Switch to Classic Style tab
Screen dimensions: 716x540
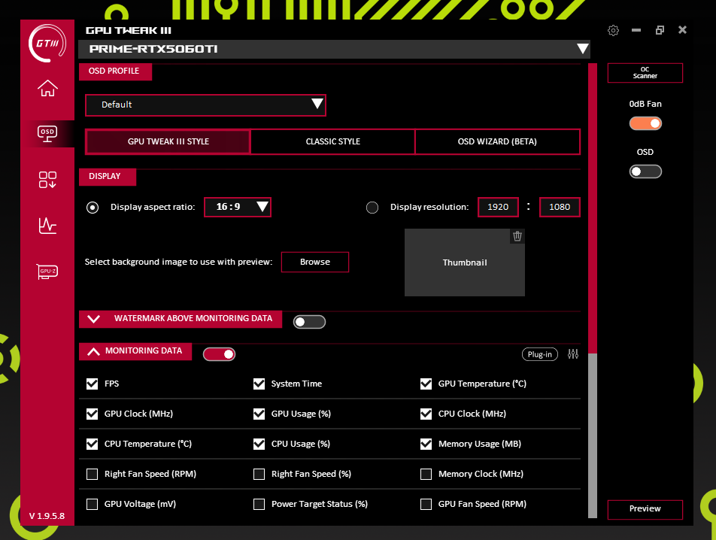pos(333,141)
